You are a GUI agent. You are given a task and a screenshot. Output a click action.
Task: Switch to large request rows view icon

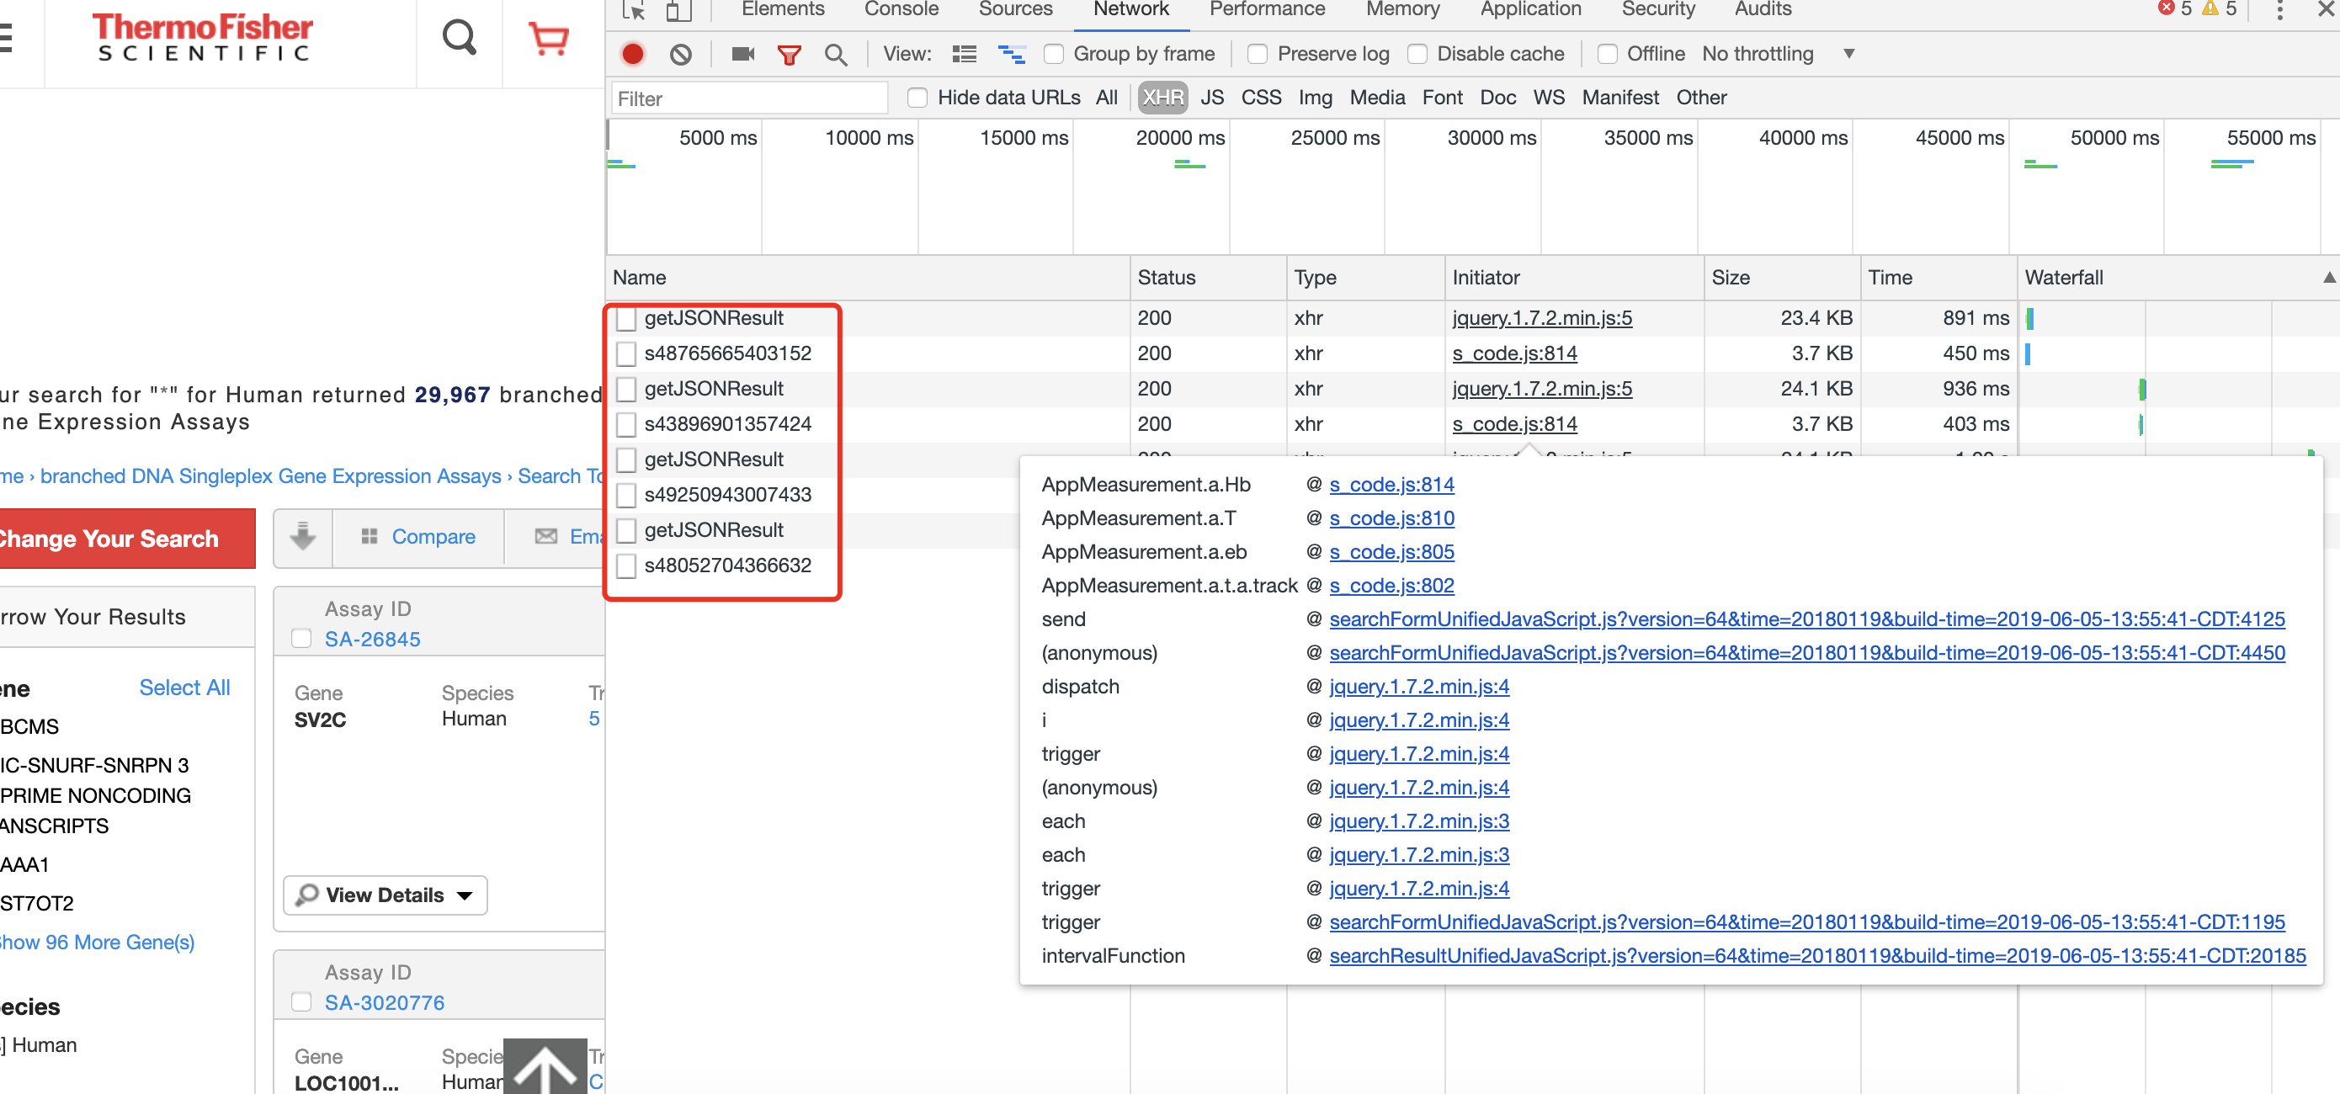click(964, 55)
